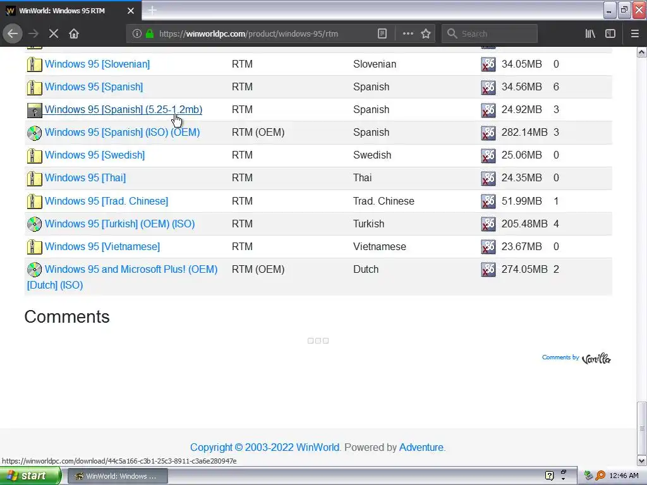Open Windows 95 [Spanish] (ISO) (OEM) link

coord(122,132)
